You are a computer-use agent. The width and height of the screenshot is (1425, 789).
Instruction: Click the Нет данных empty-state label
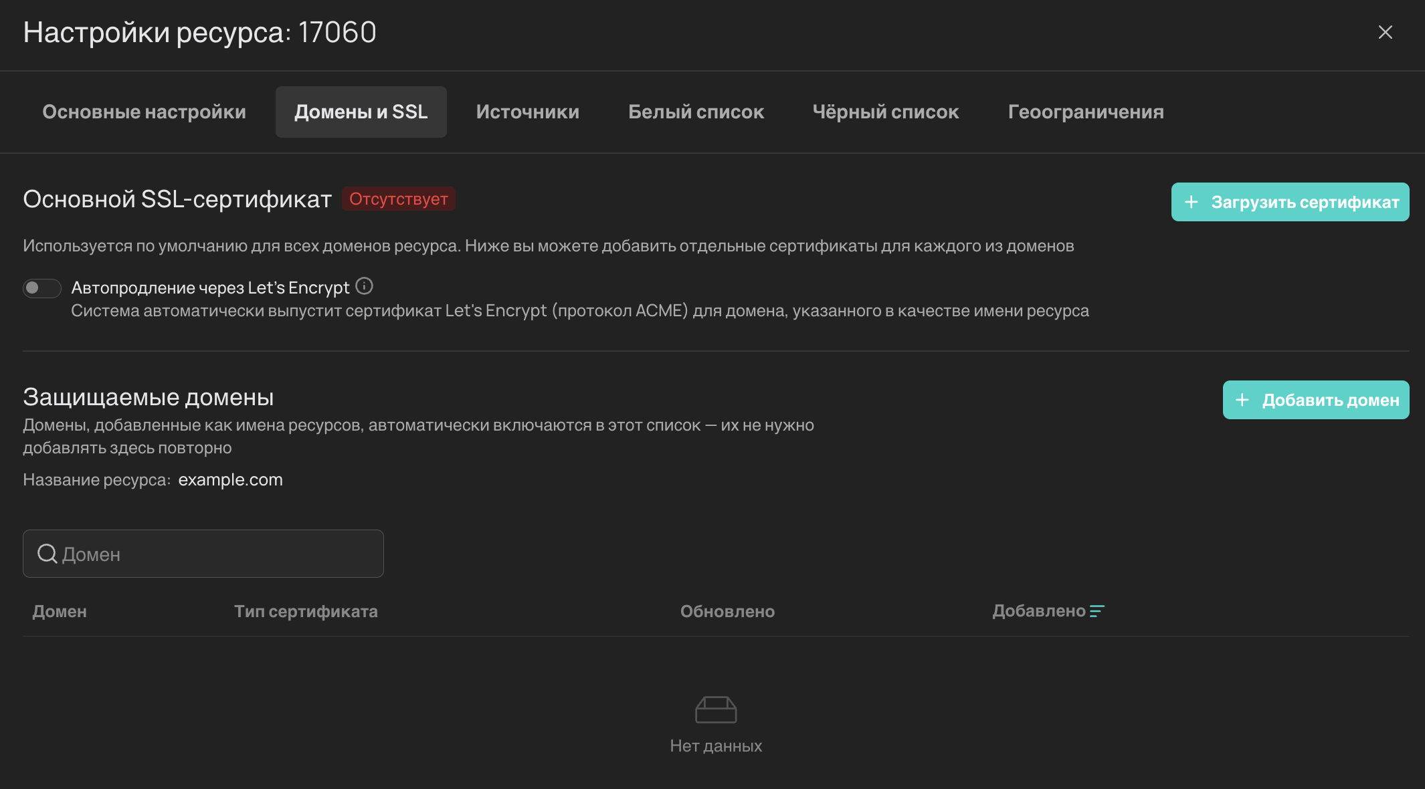tap(716, 746)
